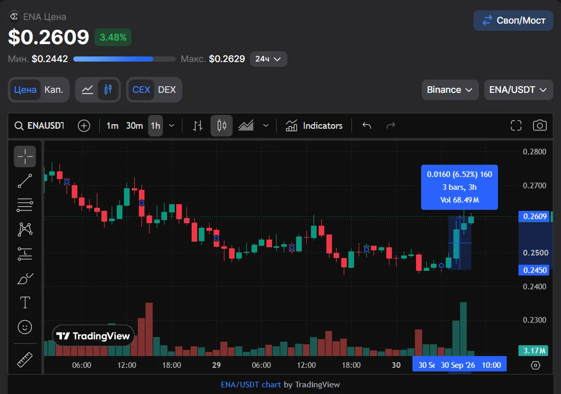The height and width of the screenshot is (394, 561).
Task: Open the Fibonacci retracement tools
Action: (25, 205)
